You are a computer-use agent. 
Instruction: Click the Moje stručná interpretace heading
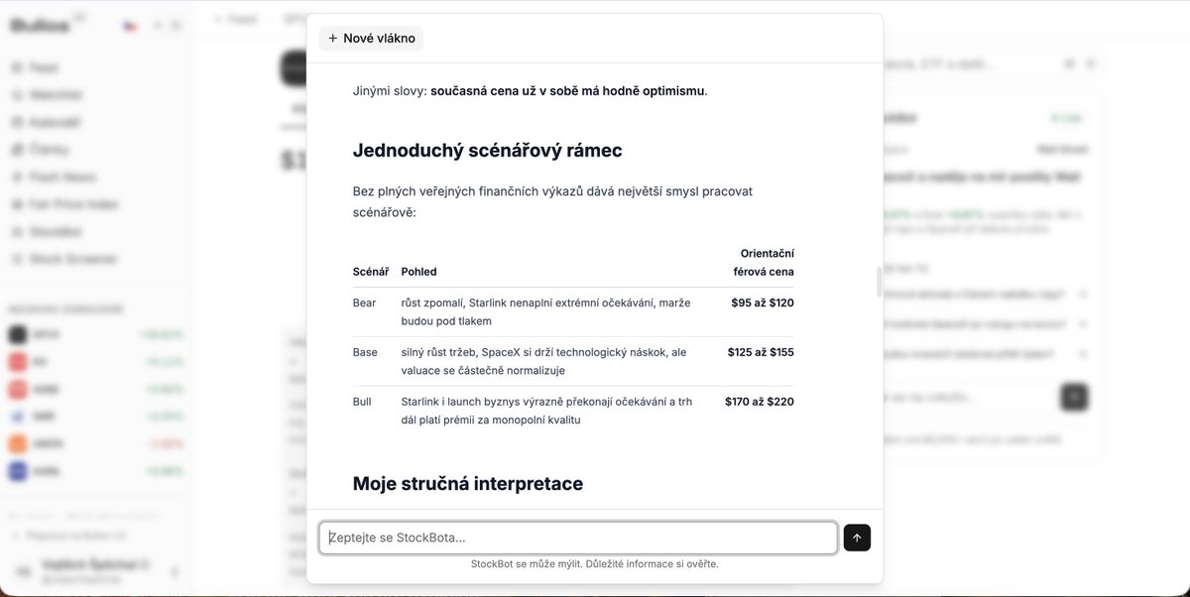468,484
